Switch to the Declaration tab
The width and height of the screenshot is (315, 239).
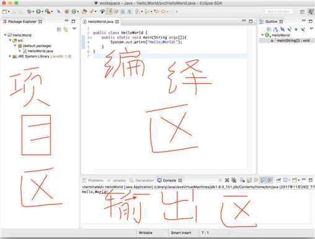[x=142, y=180]
